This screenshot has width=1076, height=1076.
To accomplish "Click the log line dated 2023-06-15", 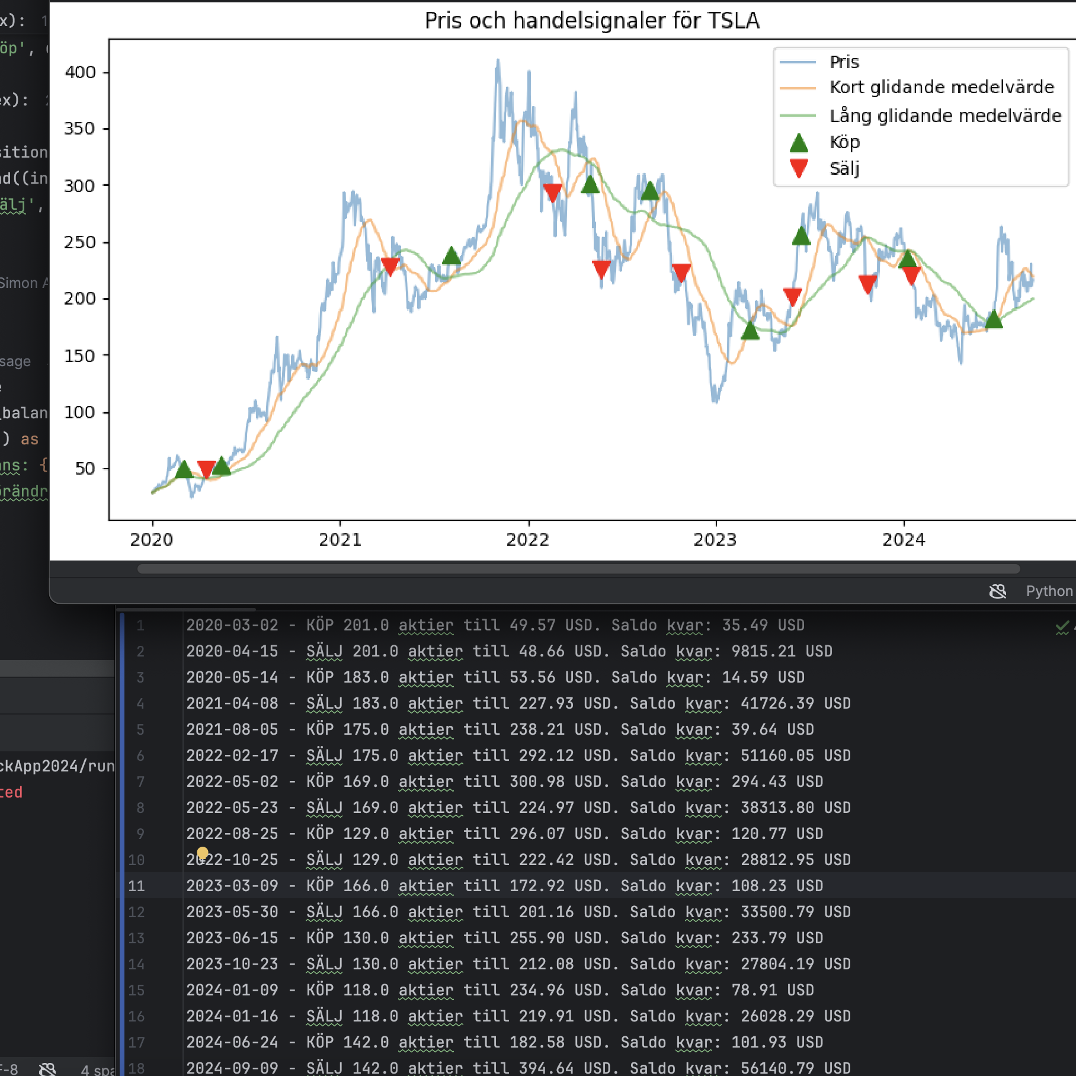I will point(505,939).
